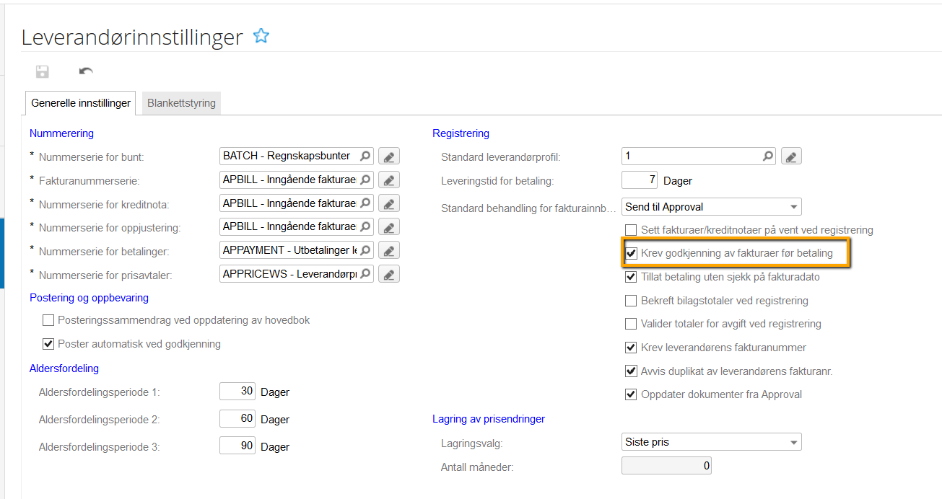The width and height of the screenshot is (942, 499).
Task: Click the save disk icon
Action: [43, 71]
